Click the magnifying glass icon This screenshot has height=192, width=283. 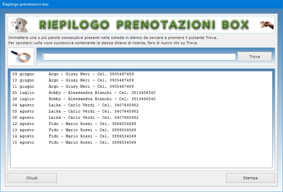[21, 57]
